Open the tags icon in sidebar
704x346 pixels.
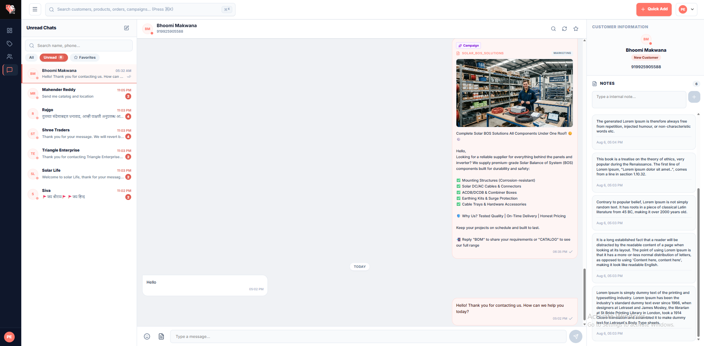pos(10,44)
